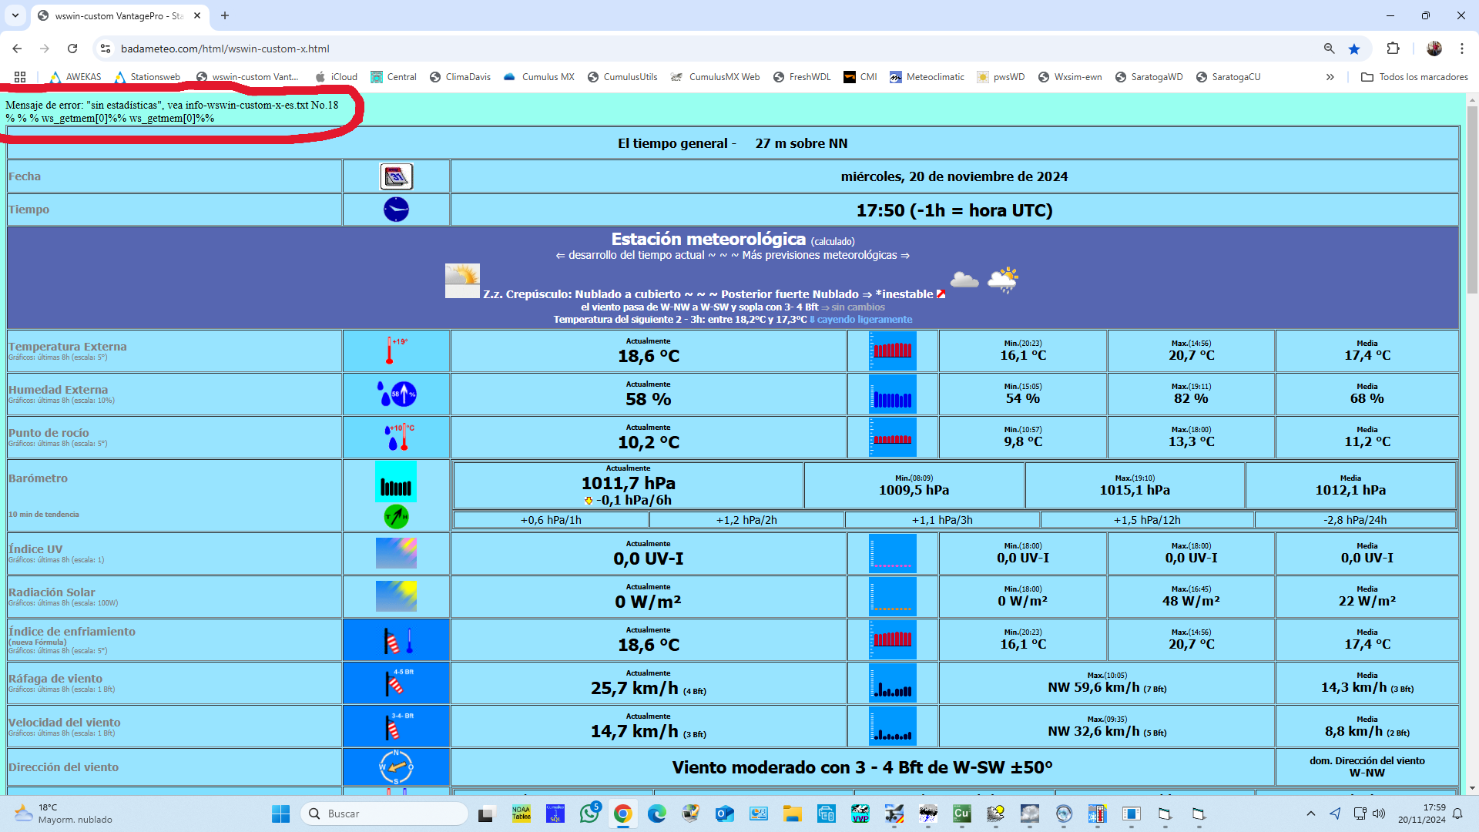Open the Meteoclimatic bookmark
This screenshot has width=1479, height=832.
(927, 77)
